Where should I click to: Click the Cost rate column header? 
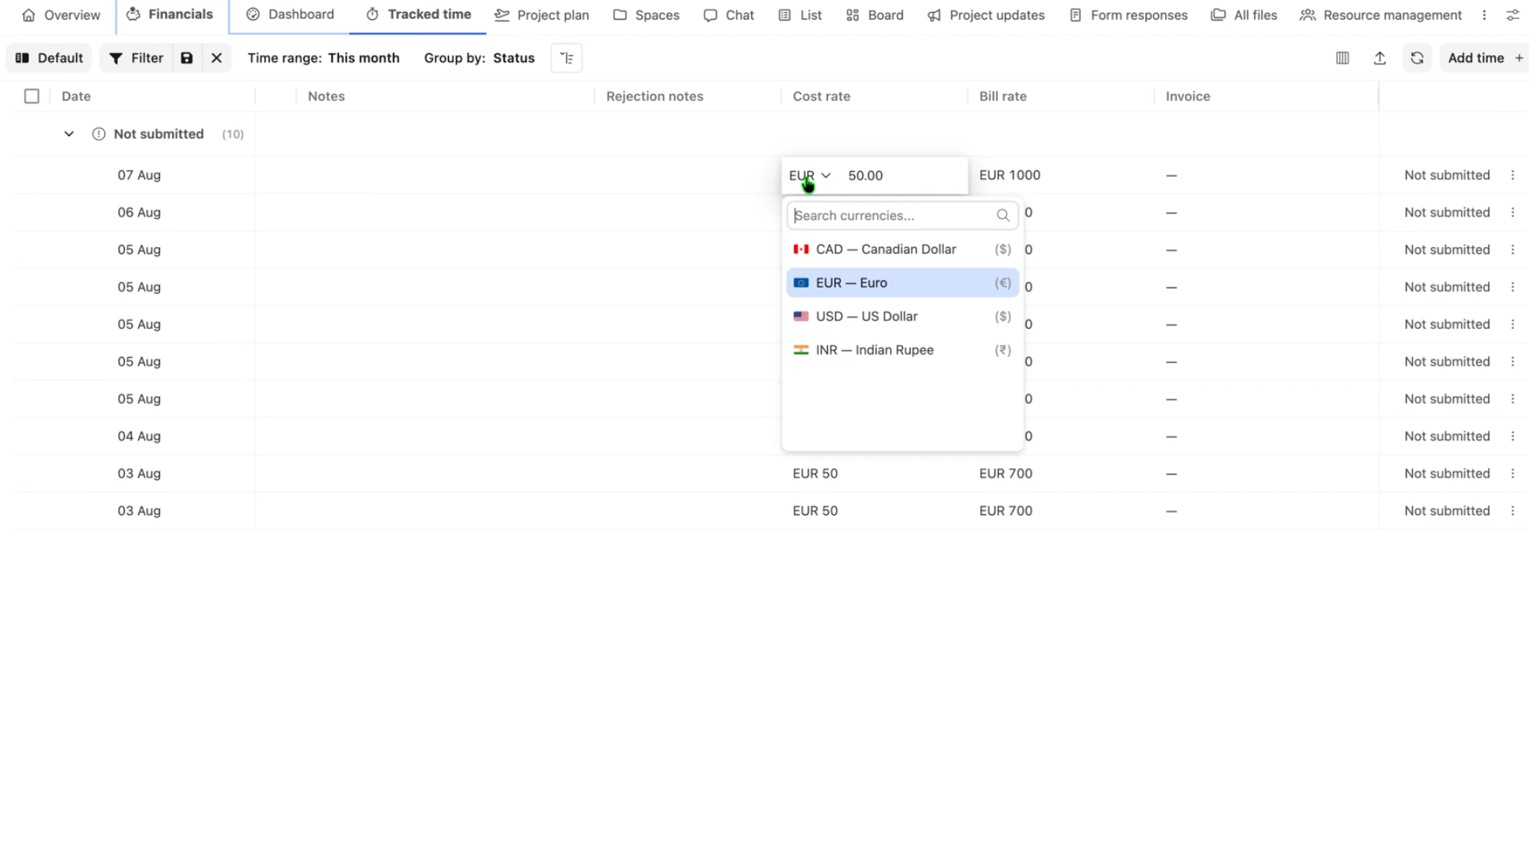pyautogui.click(x=821, y=96)
